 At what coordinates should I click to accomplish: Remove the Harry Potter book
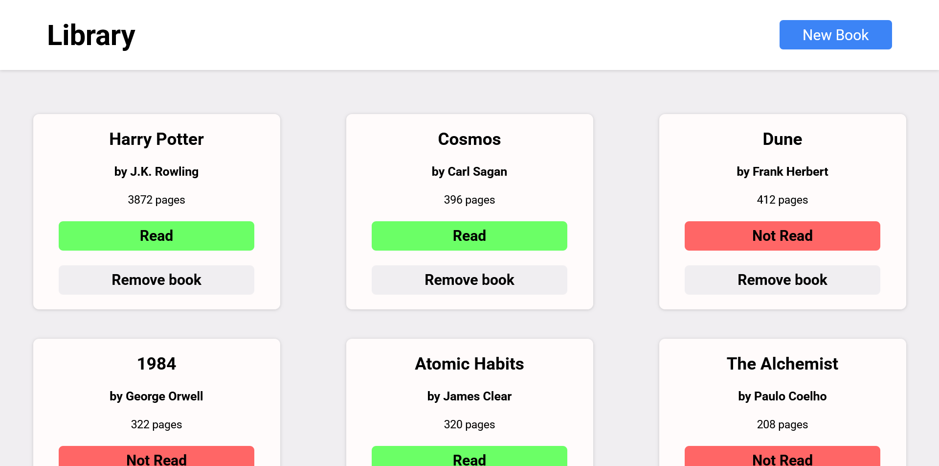[x=156, y=280]
